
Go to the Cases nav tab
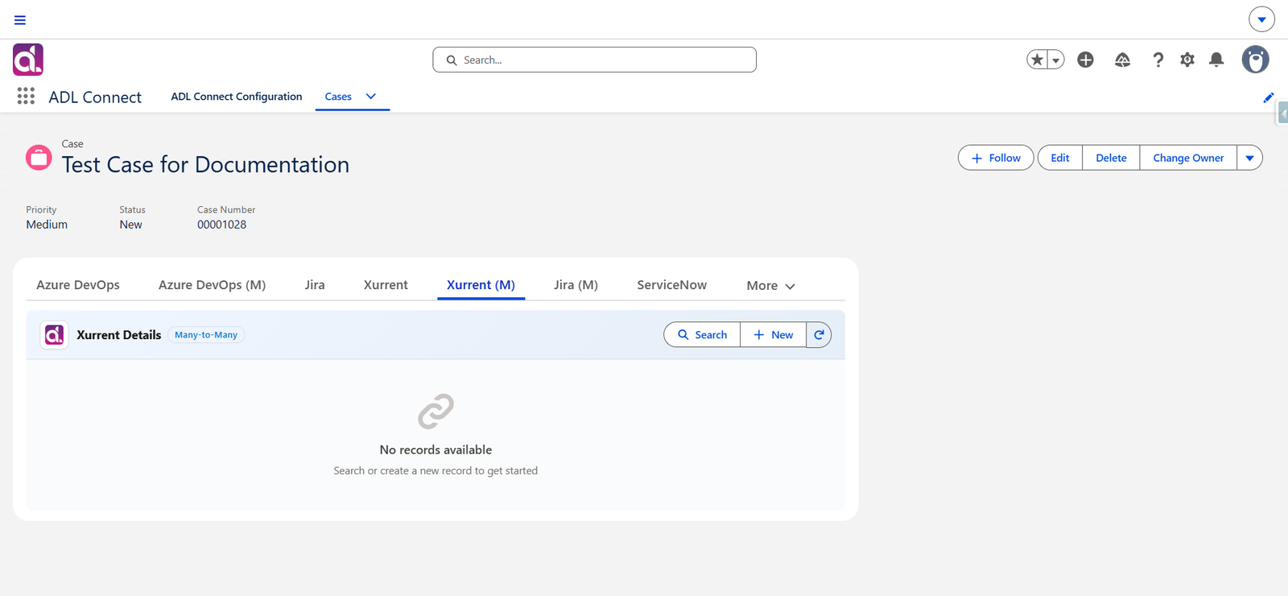tap(338, 97)
